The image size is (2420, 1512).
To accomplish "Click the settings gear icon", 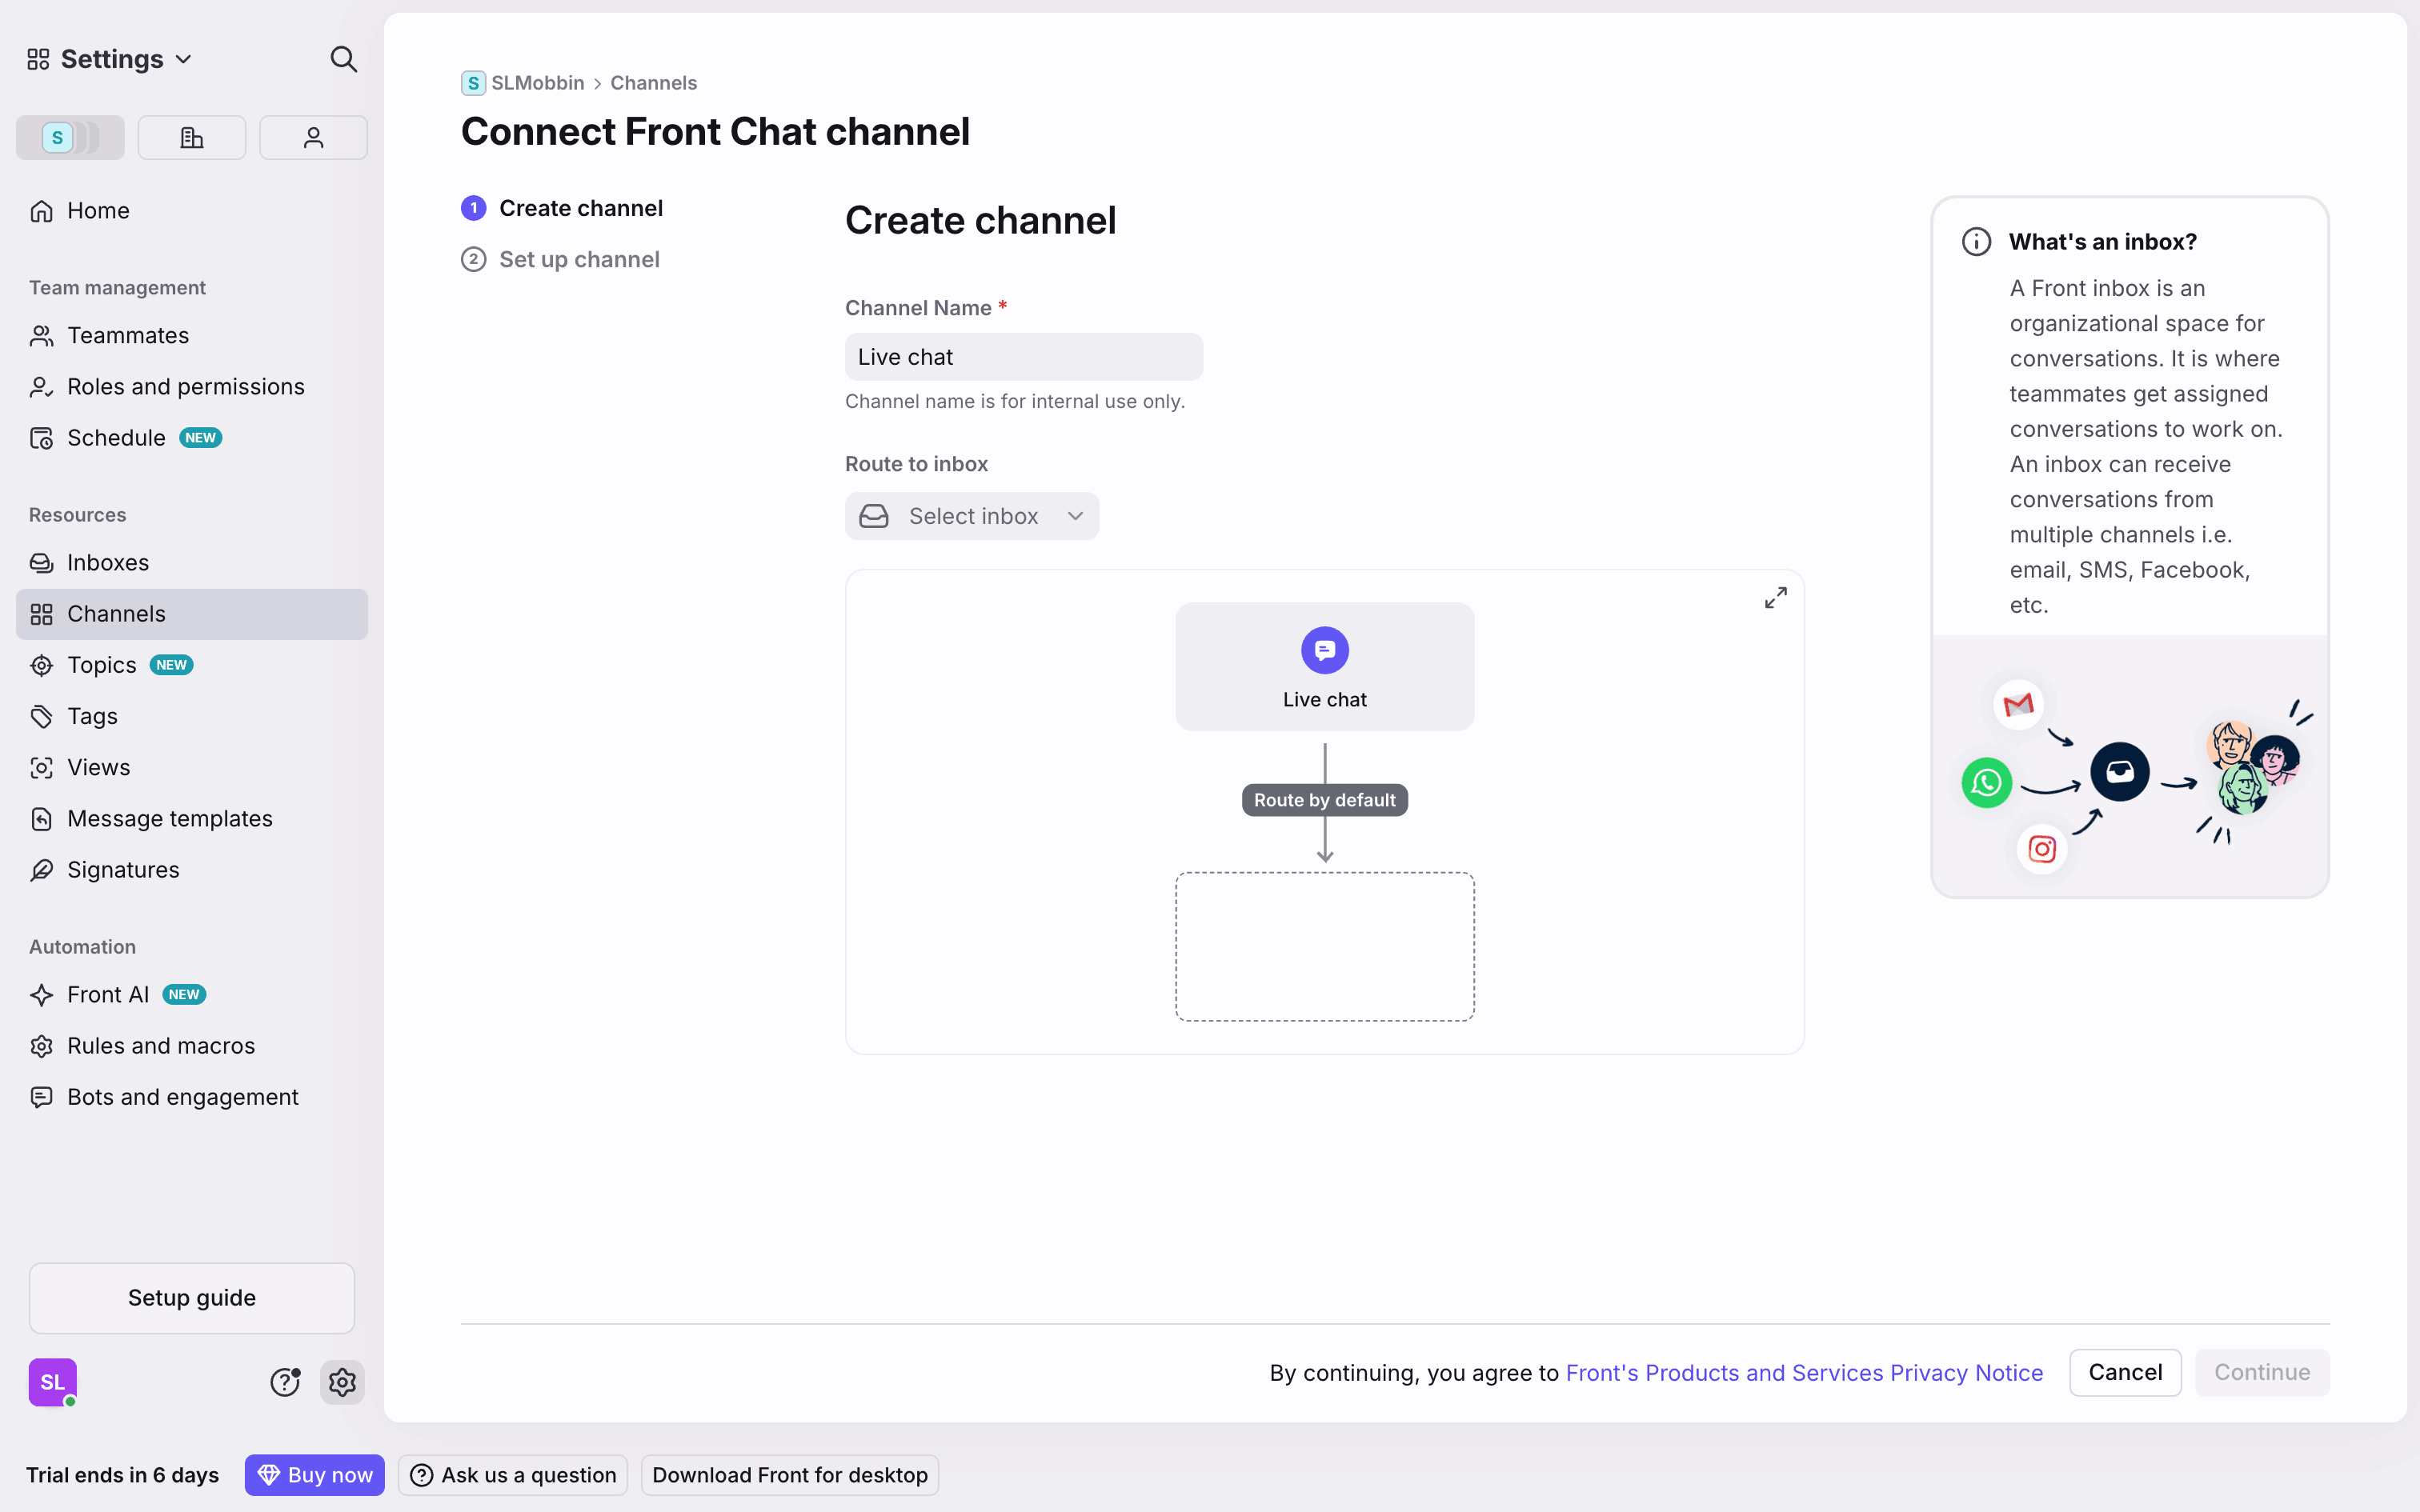I will [342, 1382].
